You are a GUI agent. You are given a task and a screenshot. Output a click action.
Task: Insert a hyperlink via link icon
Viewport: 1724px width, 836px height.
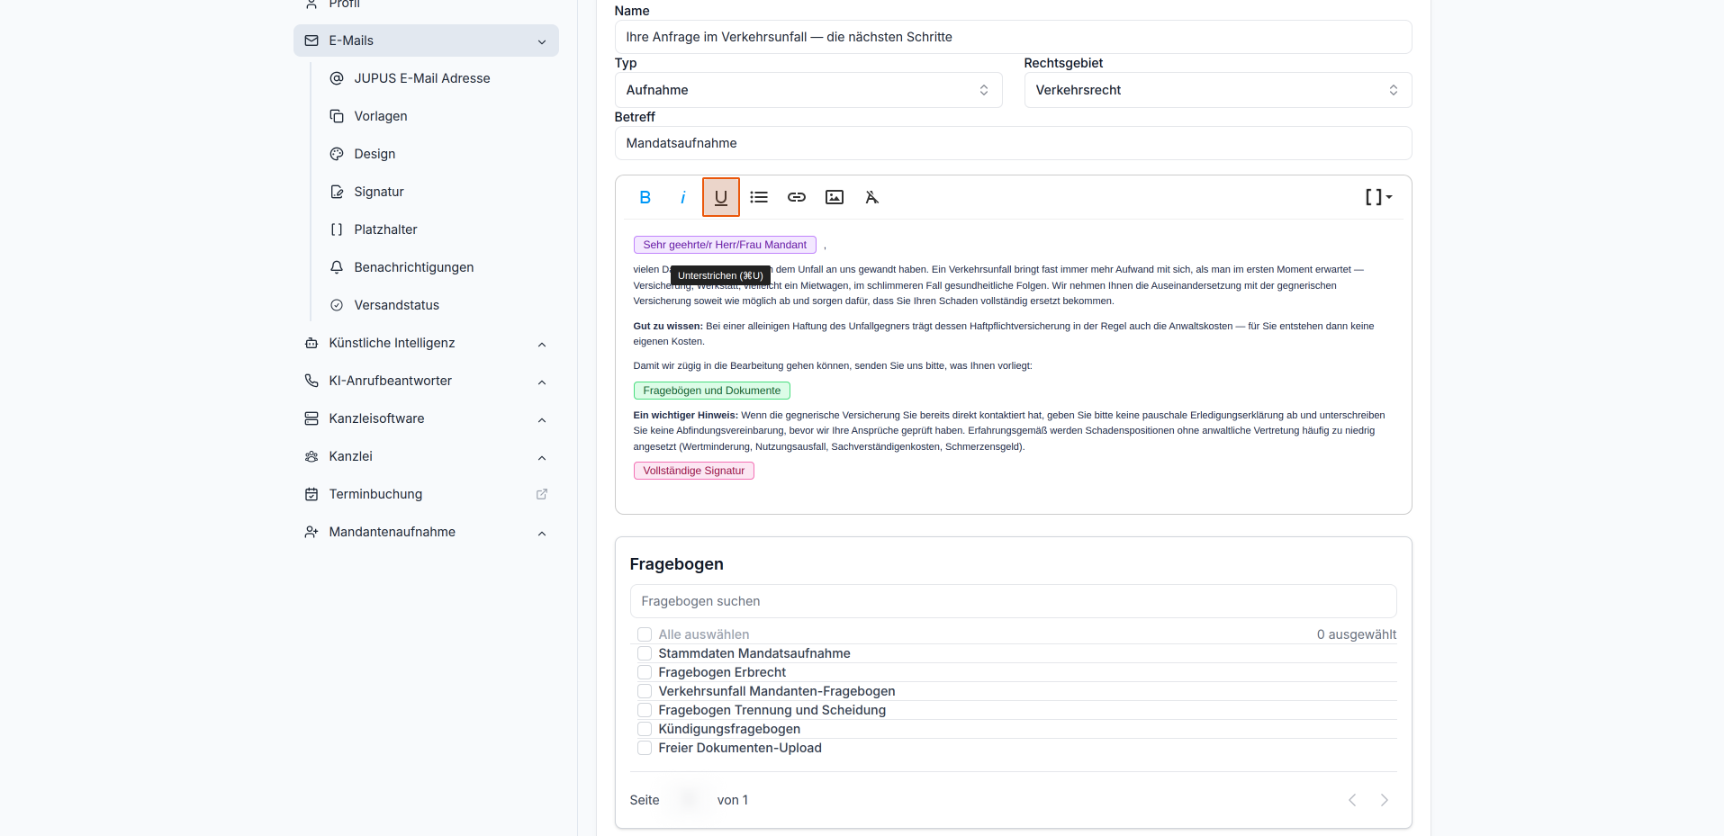(797, 197)
